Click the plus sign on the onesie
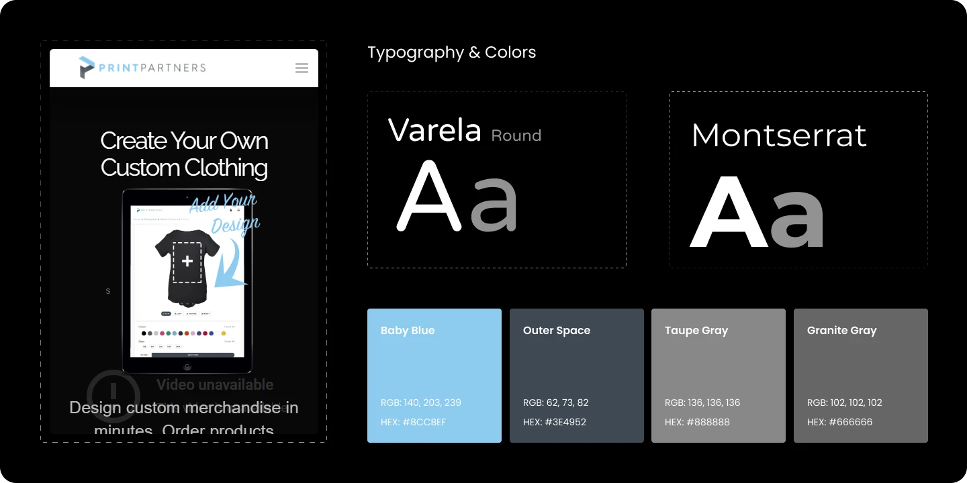 click(187, 262)
